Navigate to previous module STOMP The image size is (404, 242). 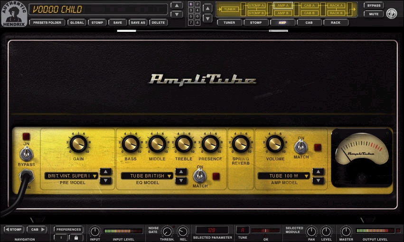click(14, 229)
